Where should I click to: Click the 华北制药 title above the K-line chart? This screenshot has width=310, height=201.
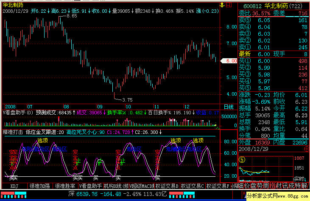[13, 5]
